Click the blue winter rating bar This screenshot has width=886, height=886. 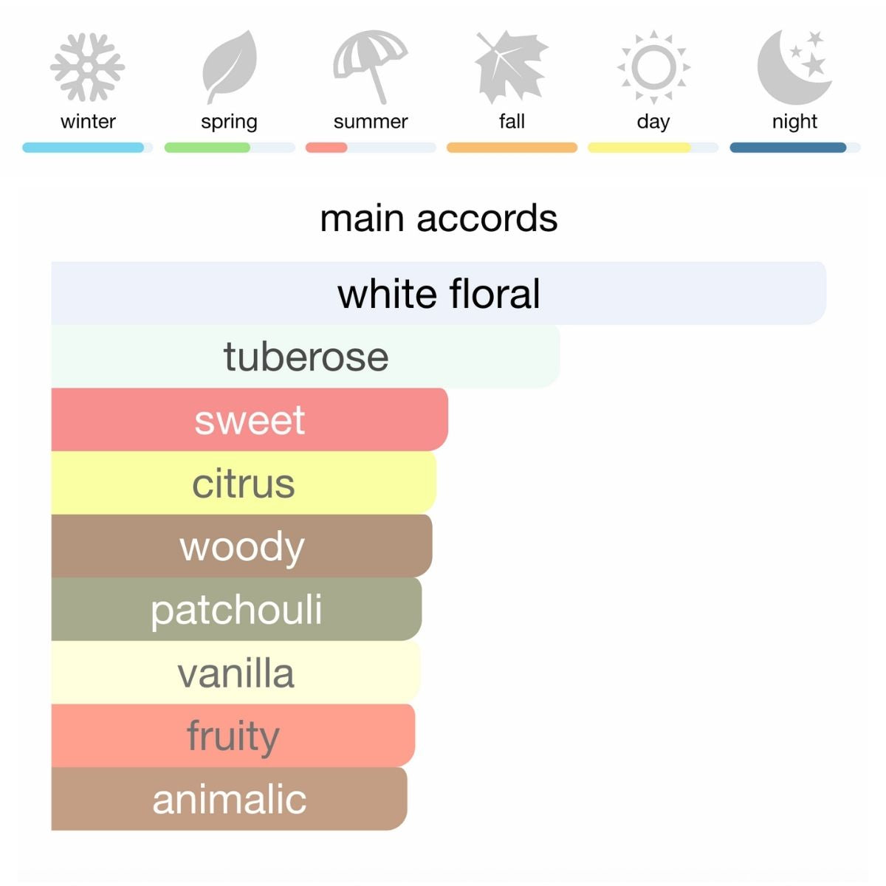[x=83, y=148]
